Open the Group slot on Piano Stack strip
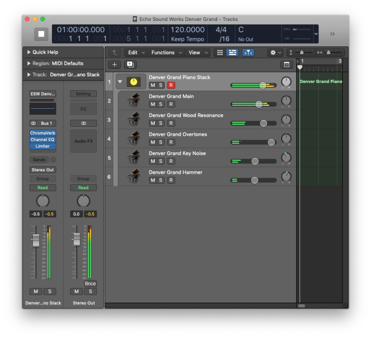The width and height of the screenshot is (371, 338). click(43, 179)
